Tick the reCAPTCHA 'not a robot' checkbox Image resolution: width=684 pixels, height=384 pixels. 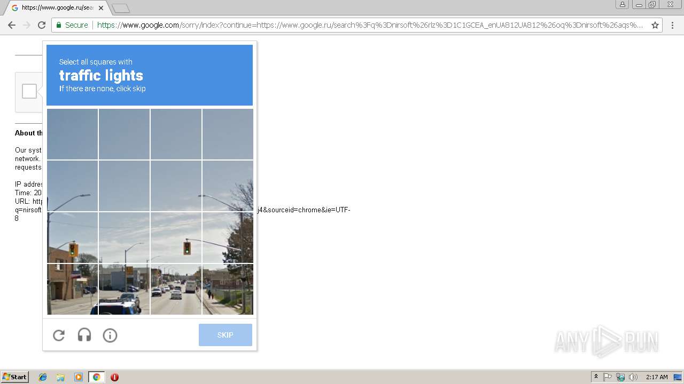click(x=29, y=91)
